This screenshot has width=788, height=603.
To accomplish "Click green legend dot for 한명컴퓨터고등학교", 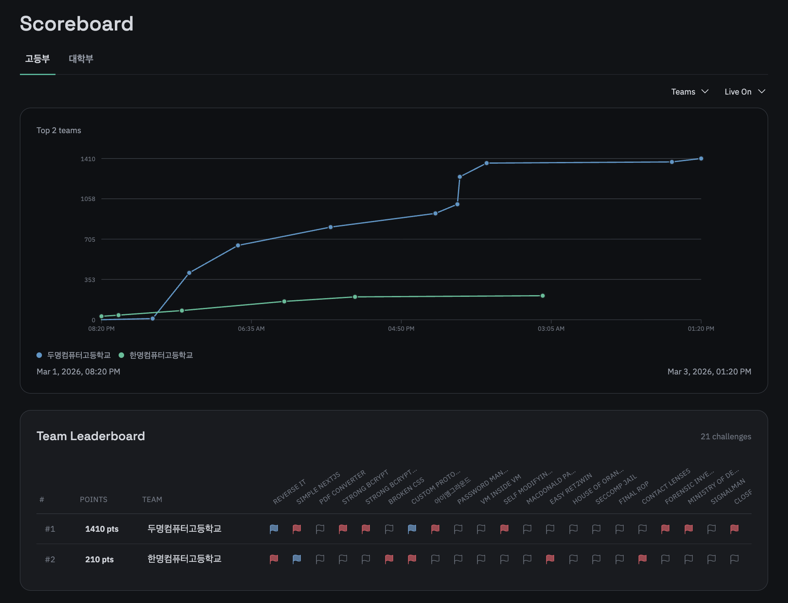I will pos(122,355).
